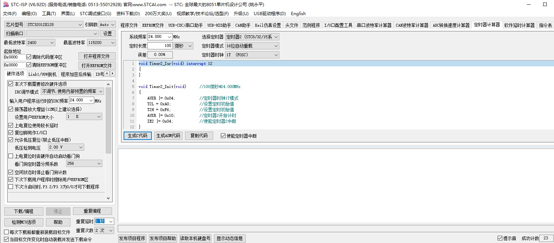Viewport: 554px width, 243px height.
Task: Switch to Link1/U8W脱机 tab
Action: pos(43,74)
